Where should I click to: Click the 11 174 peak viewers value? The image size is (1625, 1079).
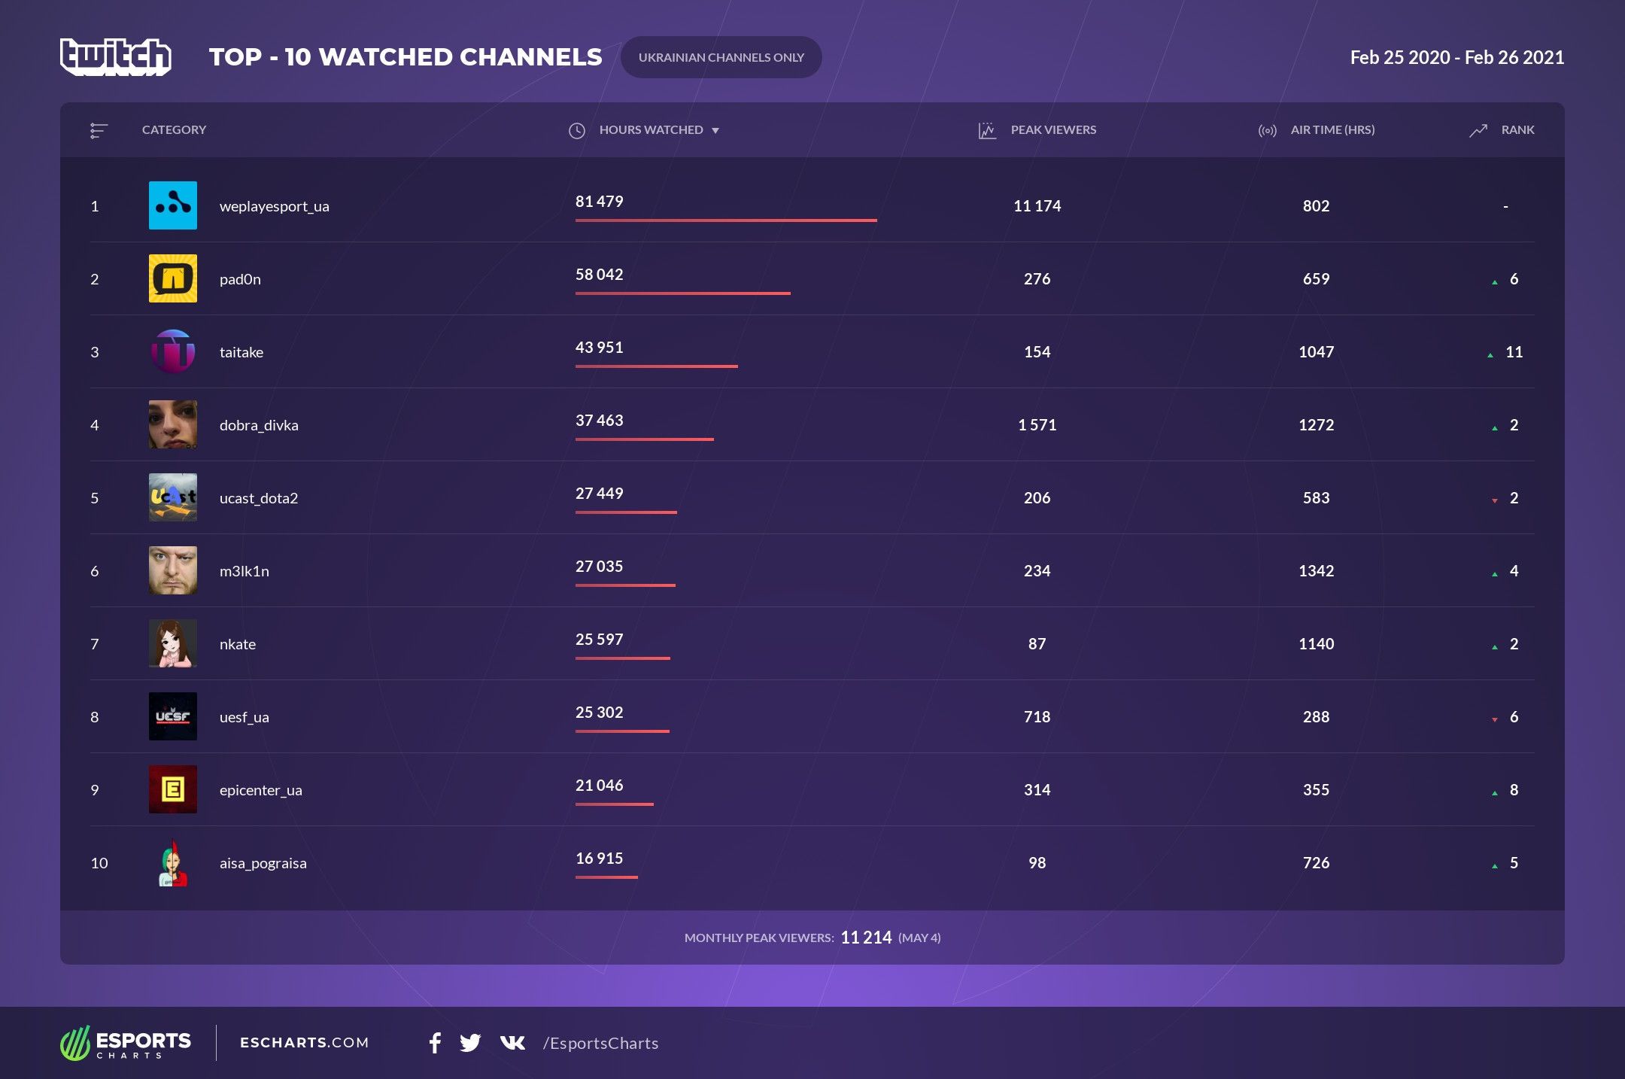click(1037, 206)
